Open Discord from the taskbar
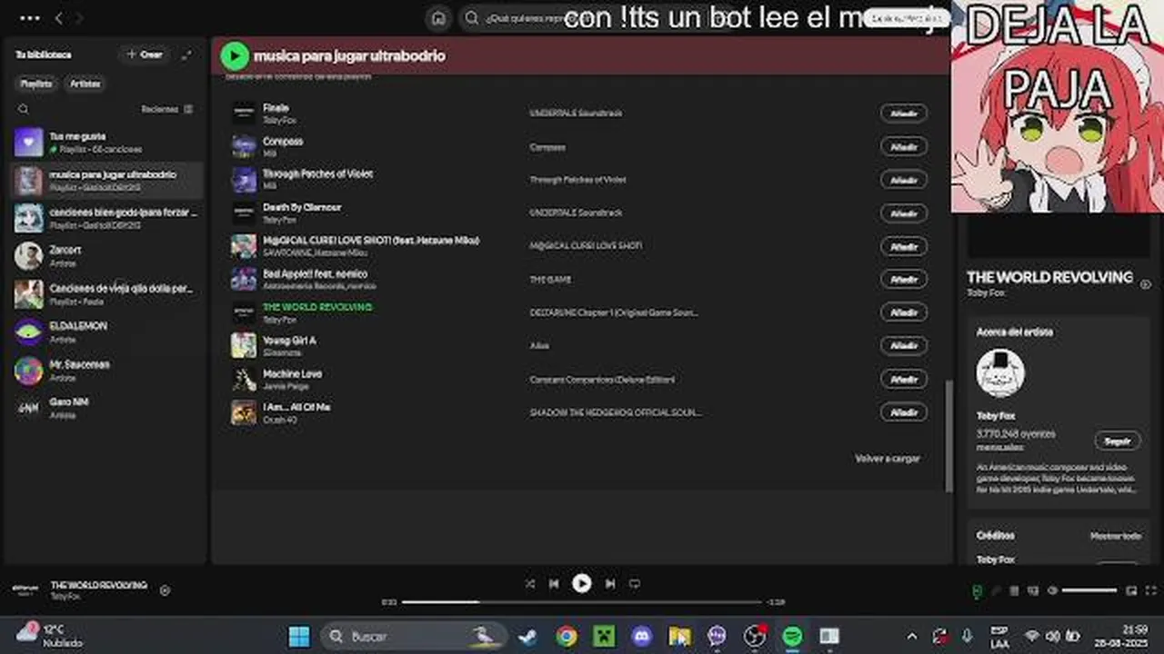 [x=642, y=636]
